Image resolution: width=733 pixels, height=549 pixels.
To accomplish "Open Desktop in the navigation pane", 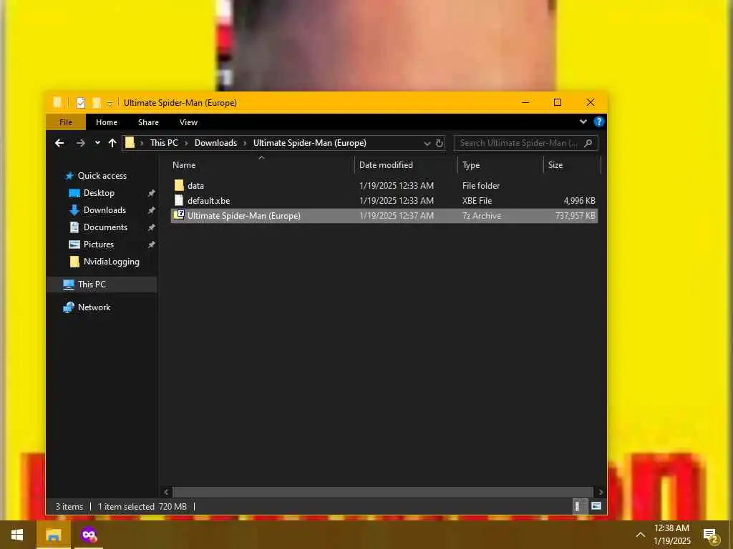I will click(99, 193).
